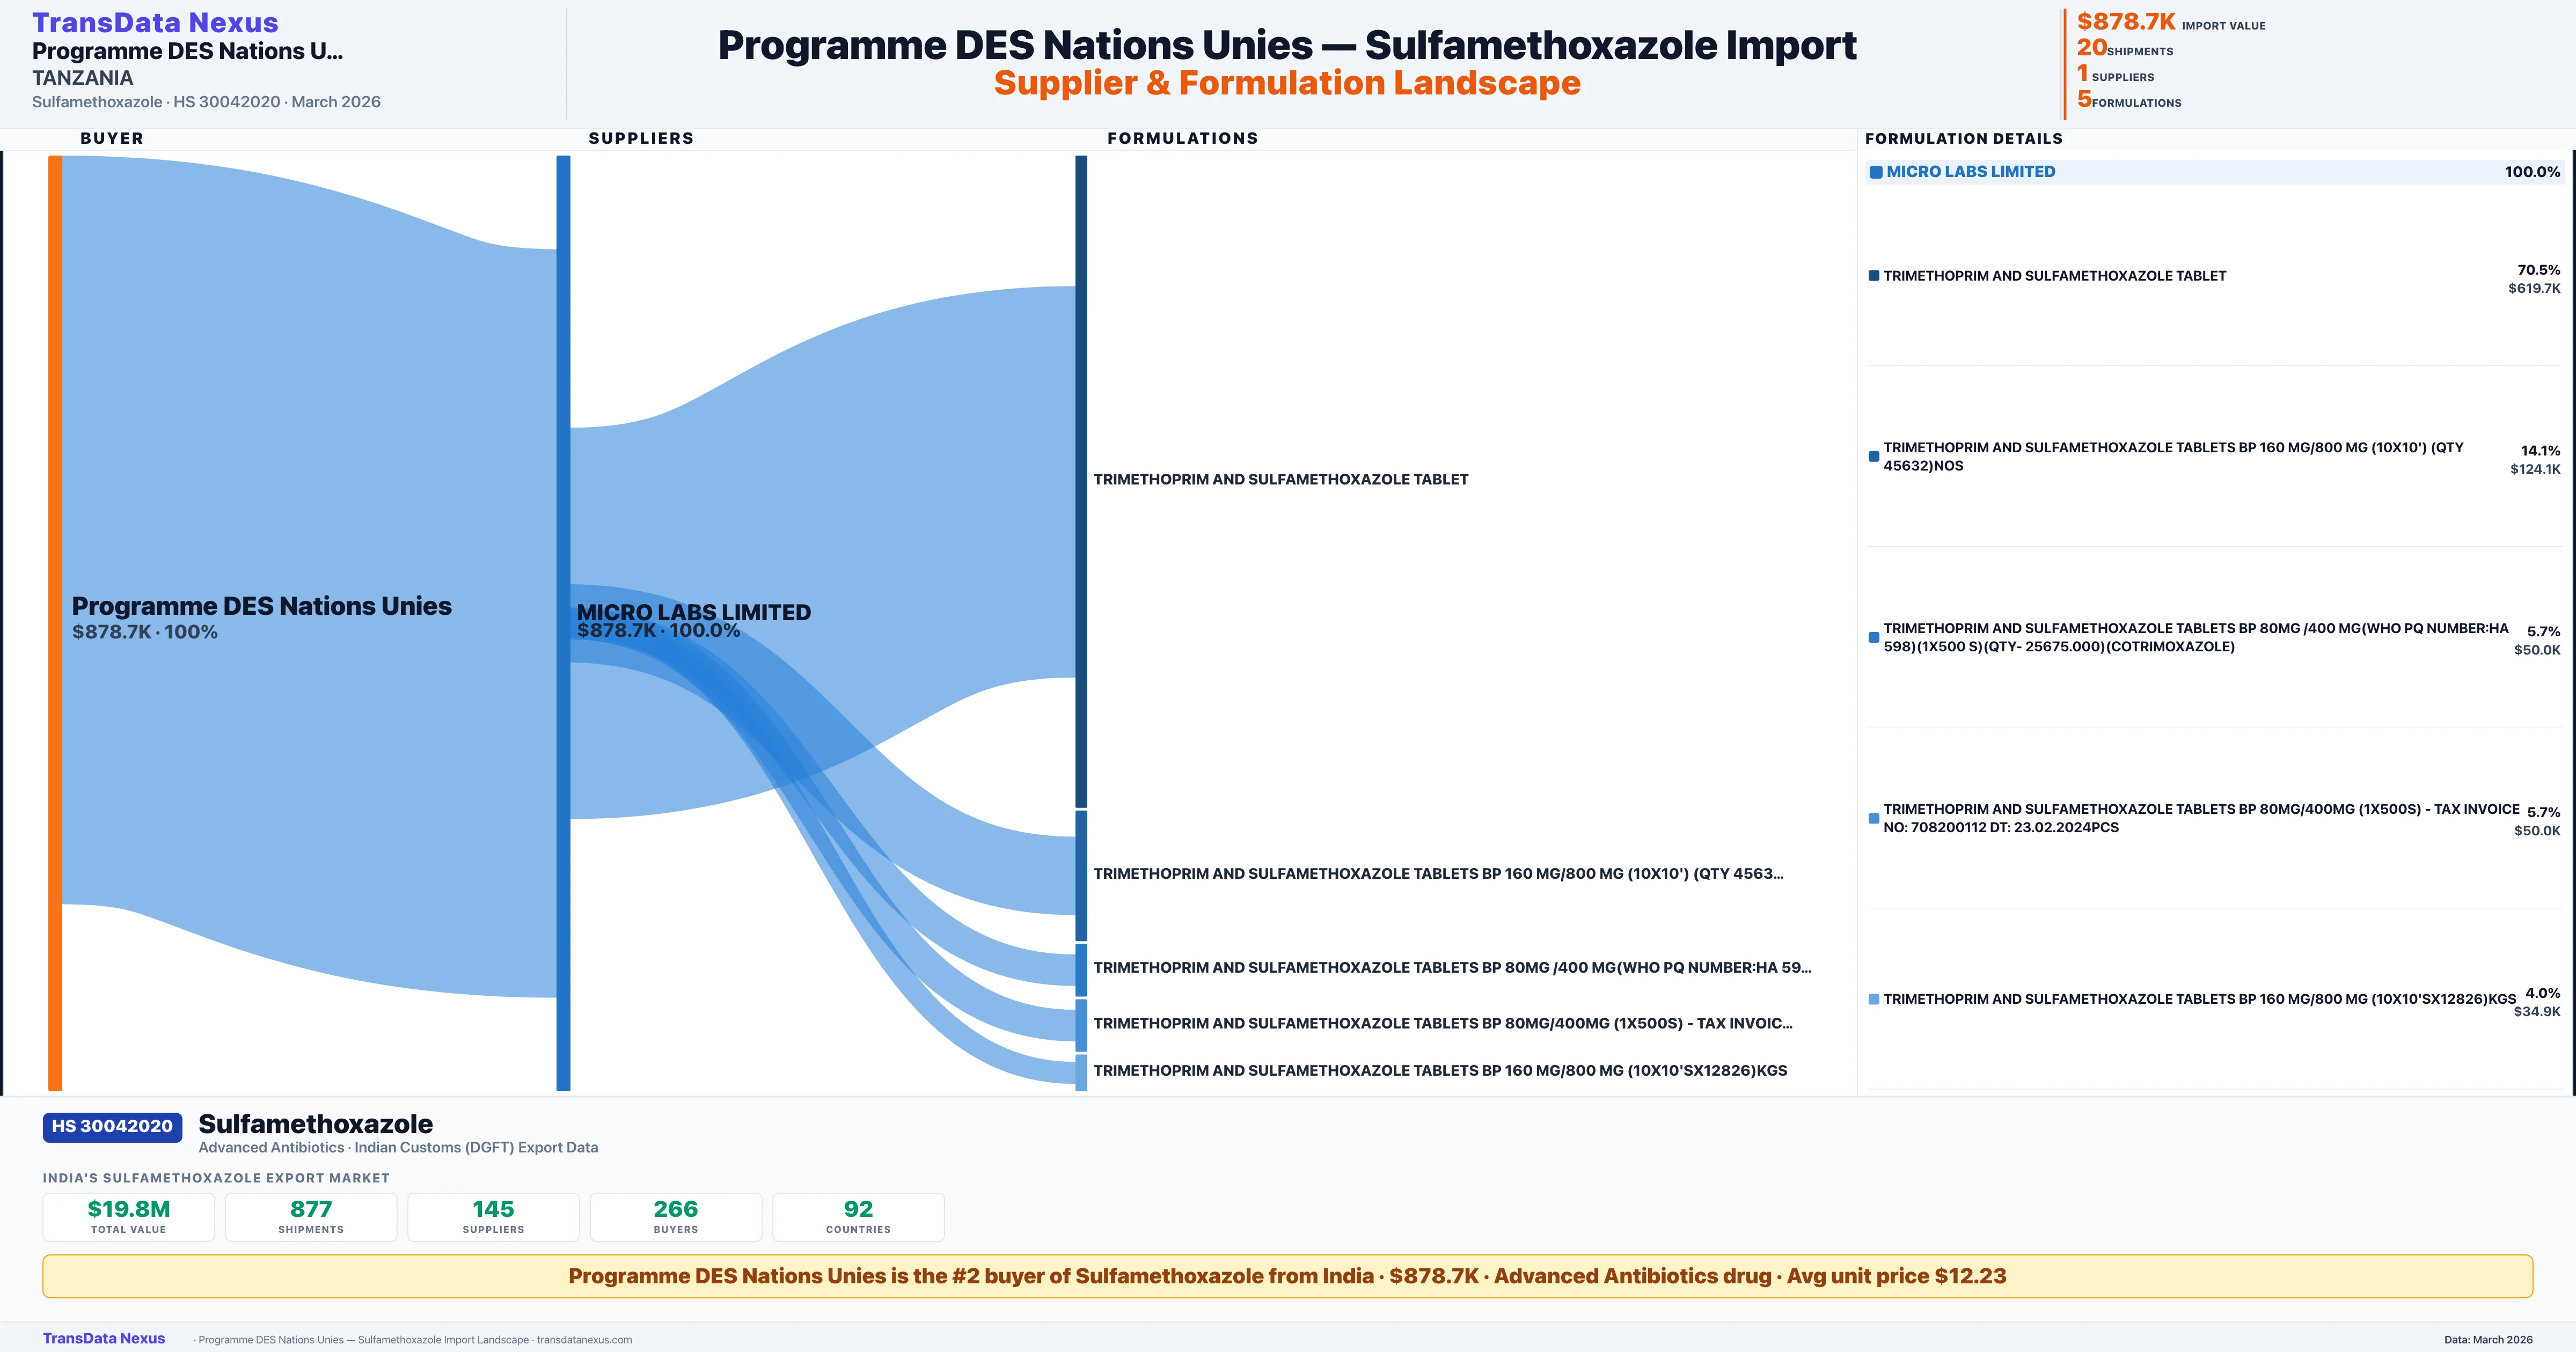
Task: Click the HS 30042020 badge
Action: point(112,1126)
